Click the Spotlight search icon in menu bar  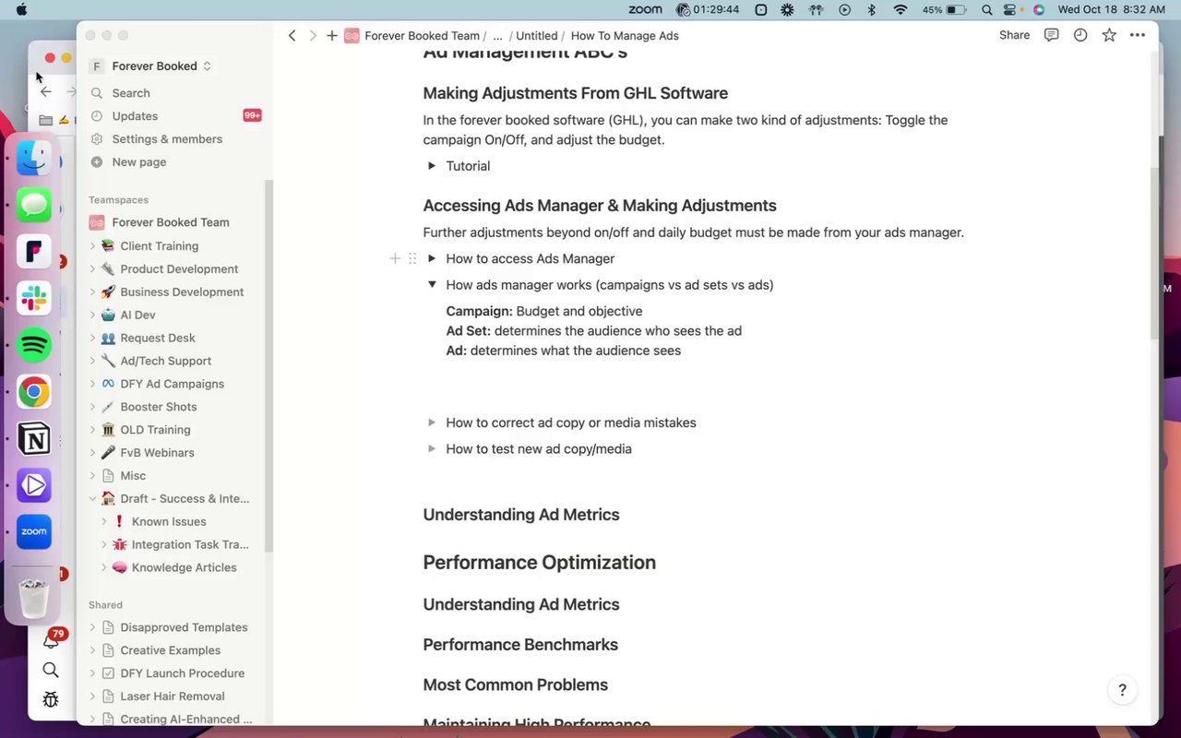click(987, 10)
